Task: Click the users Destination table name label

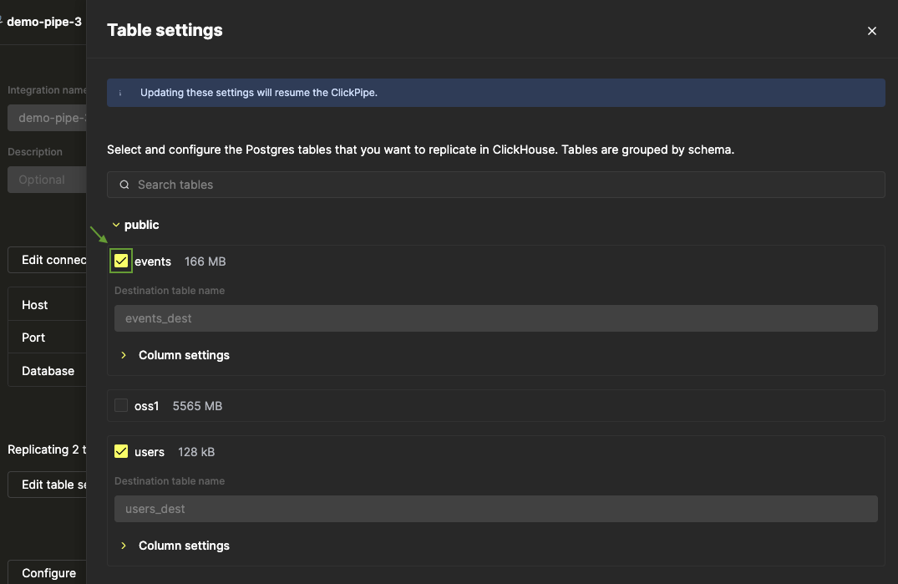Action: tap(170, 481)
